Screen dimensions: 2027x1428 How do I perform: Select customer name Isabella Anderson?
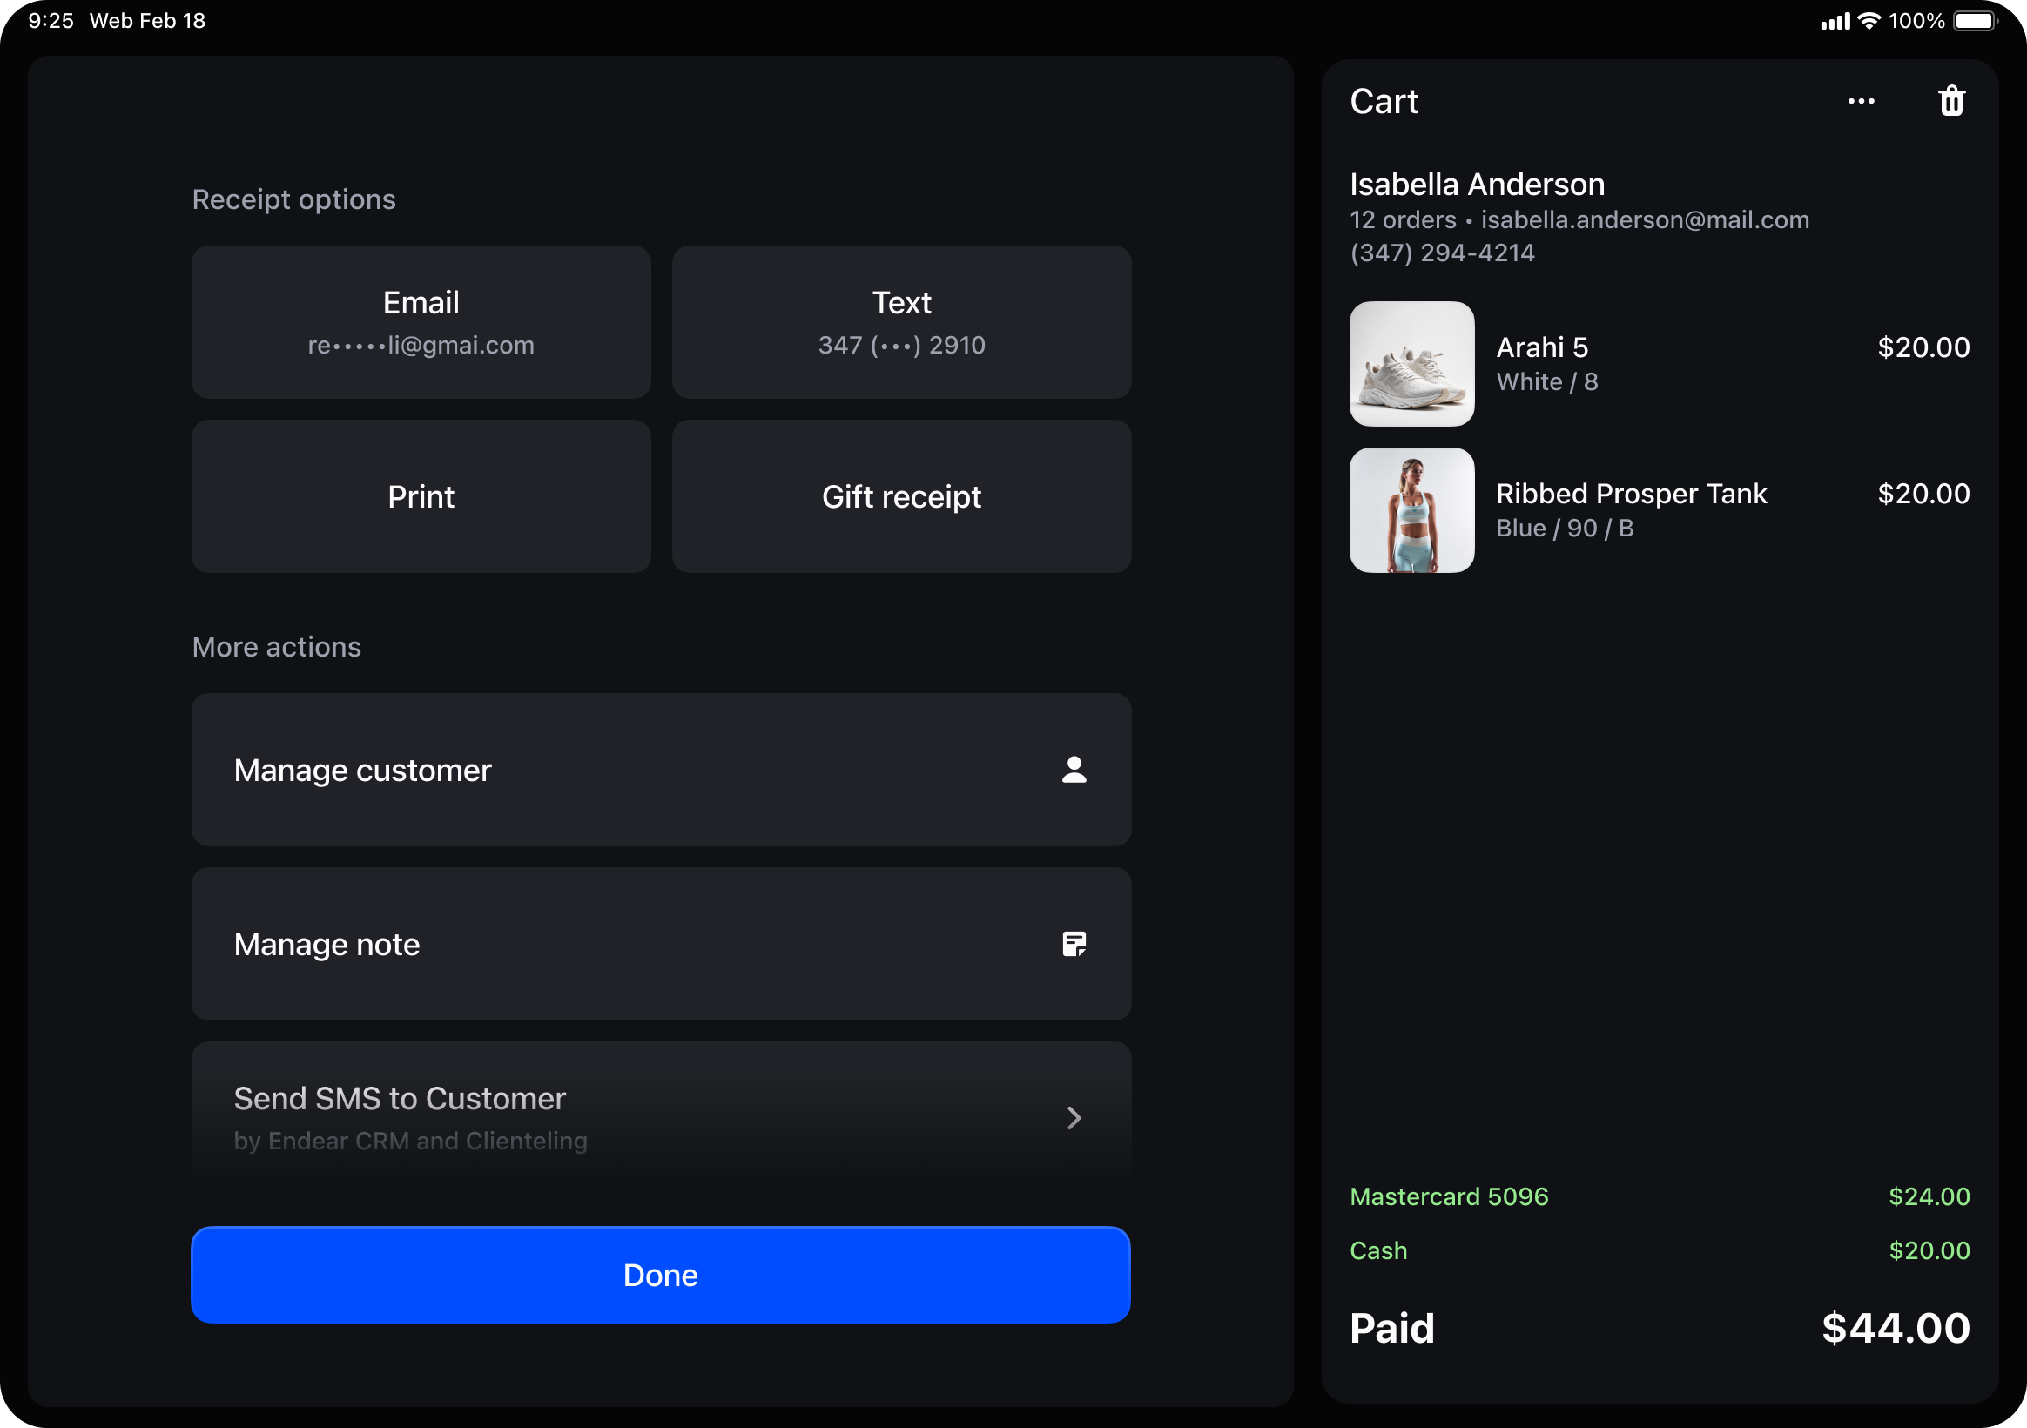1477,184
